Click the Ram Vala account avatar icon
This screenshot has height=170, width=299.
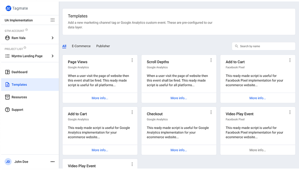(x=7, y=38)
